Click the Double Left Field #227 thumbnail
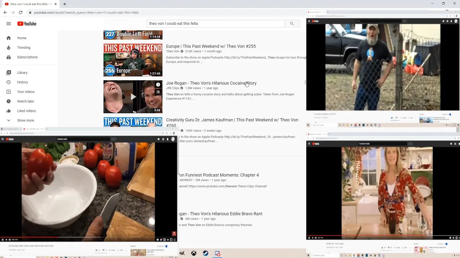 tap(133, 35)
